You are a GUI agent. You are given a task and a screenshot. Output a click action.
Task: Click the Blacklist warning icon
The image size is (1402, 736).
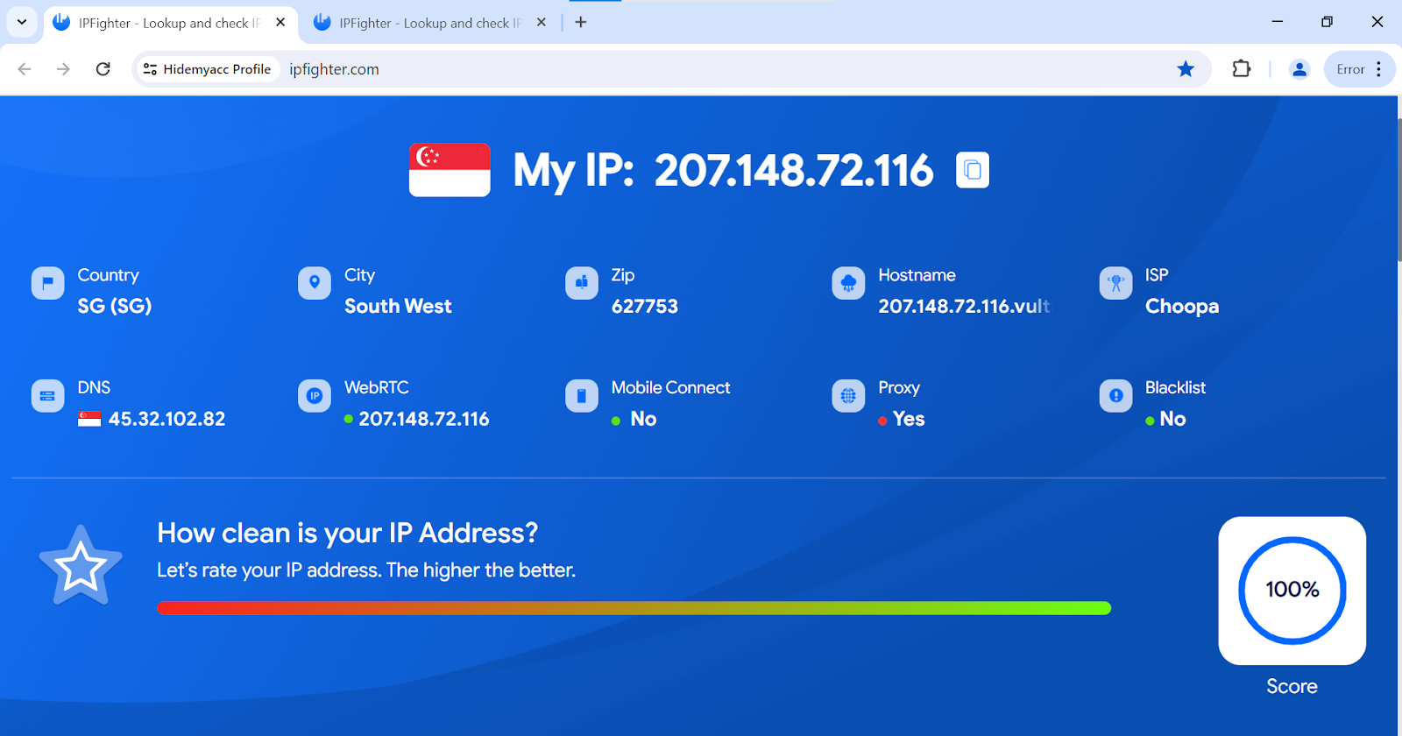(x=1115, y=396)
